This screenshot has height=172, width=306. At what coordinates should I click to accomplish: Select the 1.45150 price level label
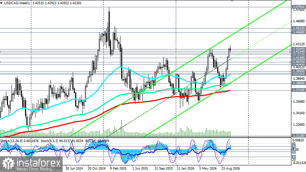(x=299, y=28)
